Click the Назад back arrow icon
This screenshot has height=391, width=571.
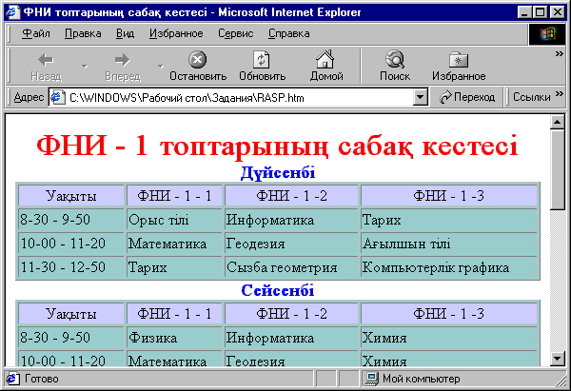click(x=46, y=60)
